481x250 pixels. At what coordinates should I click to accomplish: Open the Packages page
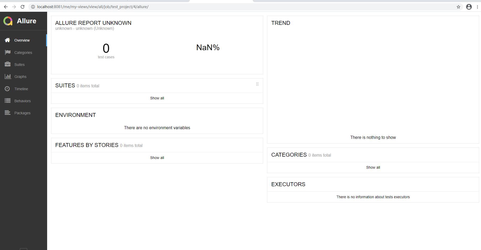pyautogui.click(x=24, y=113)
